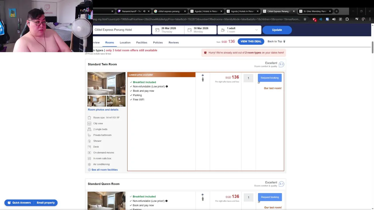The image size is (374, 210).
Task: Open the Standard Twin Room quantity selector
Action: (248, 78)
